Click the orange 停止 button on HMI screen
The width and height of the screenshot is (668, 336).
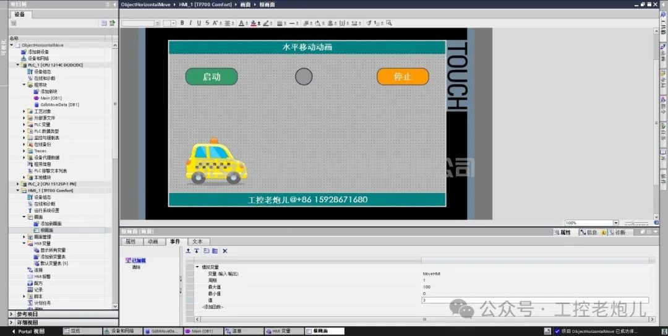(x=403, y=77)
